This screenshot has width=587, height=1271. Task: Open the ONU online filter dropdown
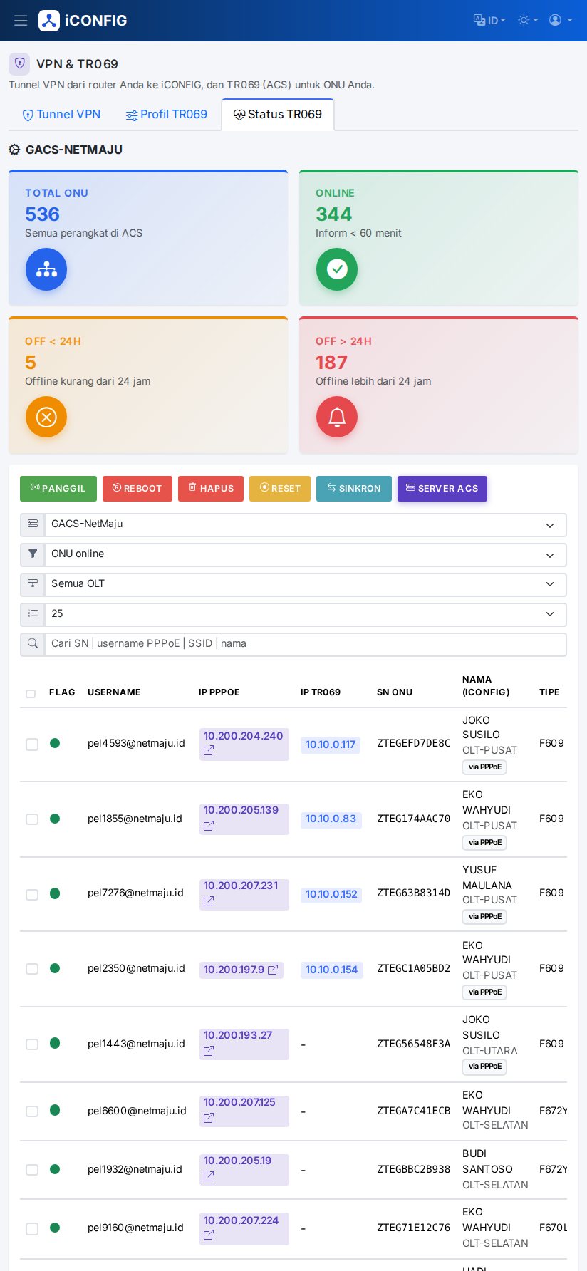306,554
